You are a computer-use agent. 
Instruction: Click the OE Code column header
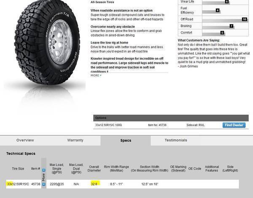[194, 168]
